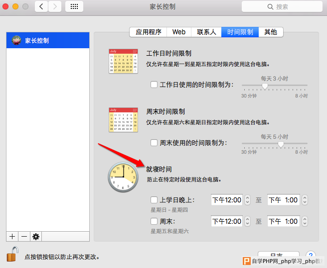Show all preferences with the grid icon
327x268 pixels.
point(74,6)
